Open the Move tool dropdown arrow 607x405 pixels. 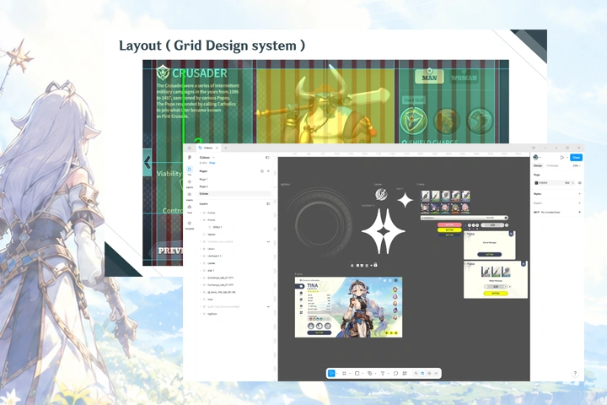tap(336, 374)
